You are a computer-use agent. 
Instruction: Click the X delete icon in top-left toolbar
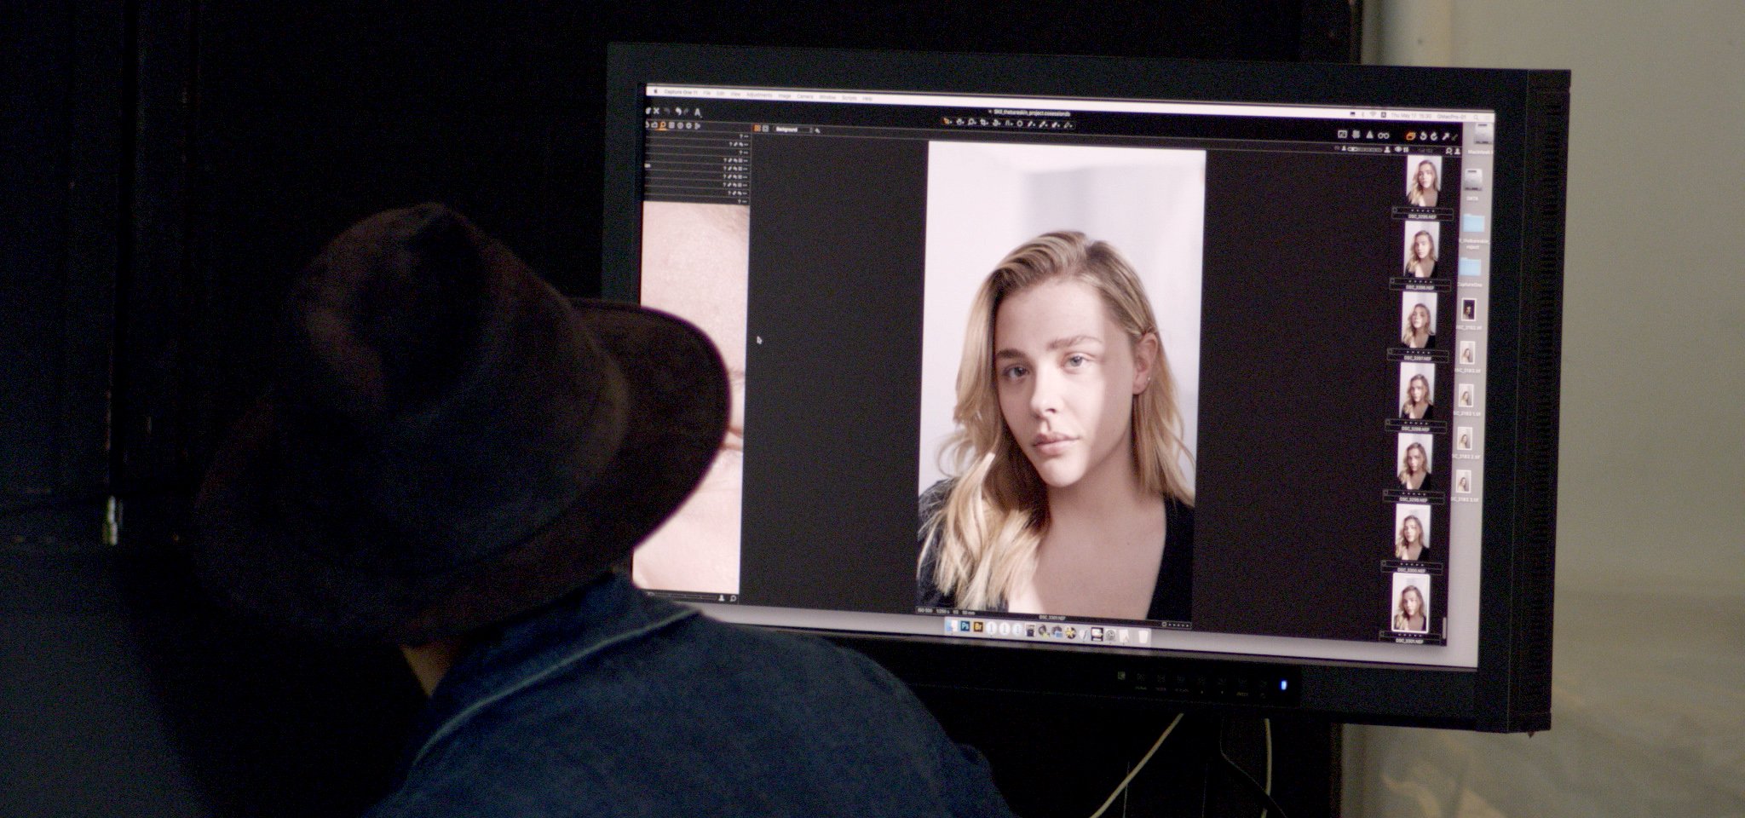pyautogui.click(x=656, y=111)
